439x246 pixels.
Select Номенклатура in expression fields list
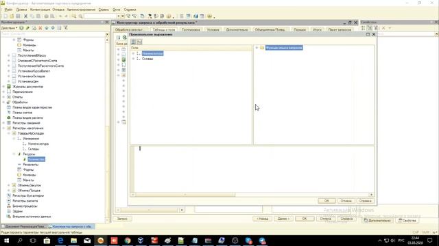click(x=152, y=53)
